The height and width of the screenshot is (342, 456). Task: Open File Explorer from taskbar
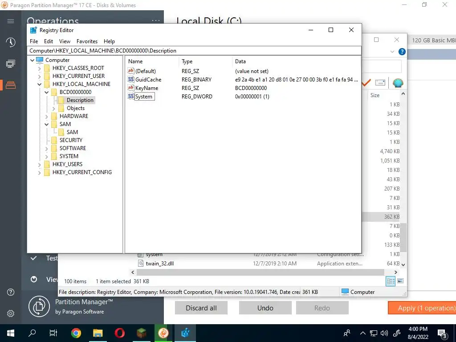98,333
